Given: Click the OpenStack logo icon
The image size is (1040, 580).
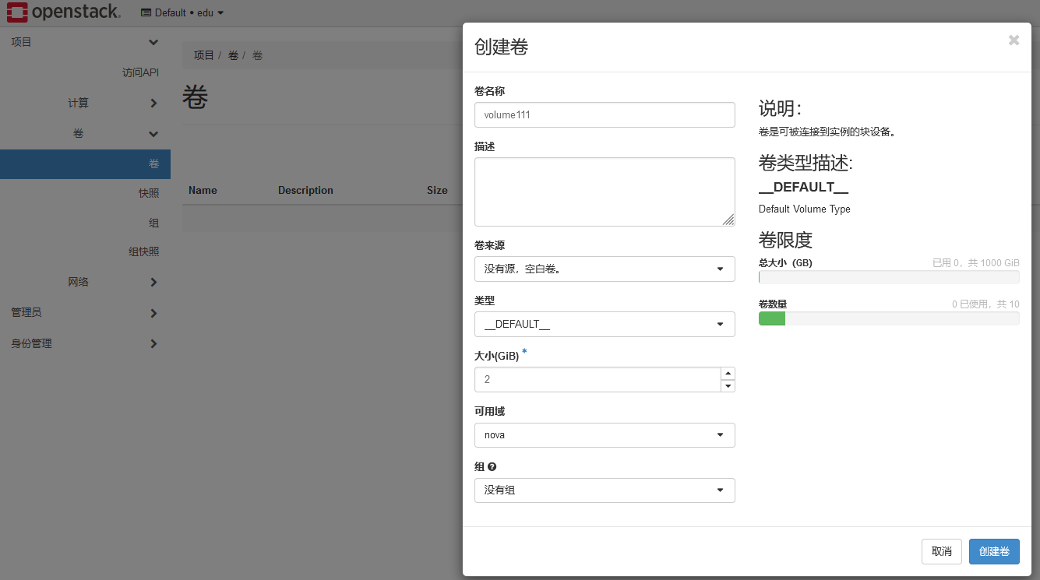Looking at the screenshot, I should [17, 12].
